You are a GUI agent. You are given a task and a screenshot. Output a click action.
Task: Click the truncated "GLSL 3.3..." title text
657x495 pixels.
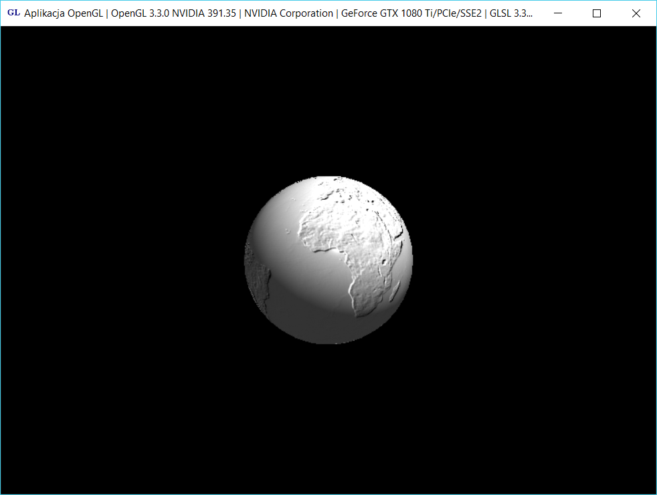tap(512, 13)
